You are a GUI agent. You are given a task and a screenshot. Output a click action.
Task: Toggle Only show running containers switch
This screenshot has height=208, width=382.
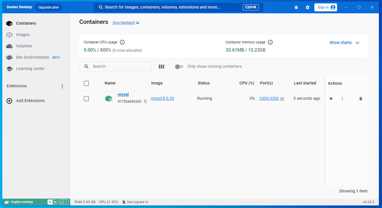click(179, 67)
